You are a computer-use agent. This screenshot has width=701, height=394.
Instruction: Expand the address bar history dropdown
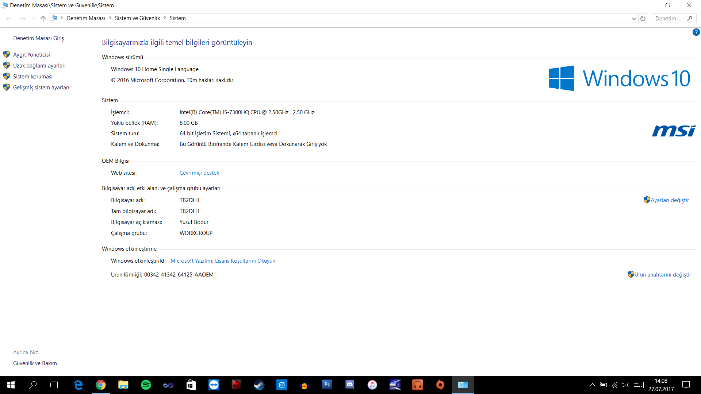[634, 19]
